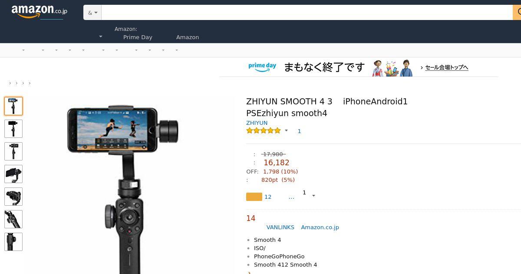
Task: Select the sixth product thumbnail
Action: click(x=13, y=219)
